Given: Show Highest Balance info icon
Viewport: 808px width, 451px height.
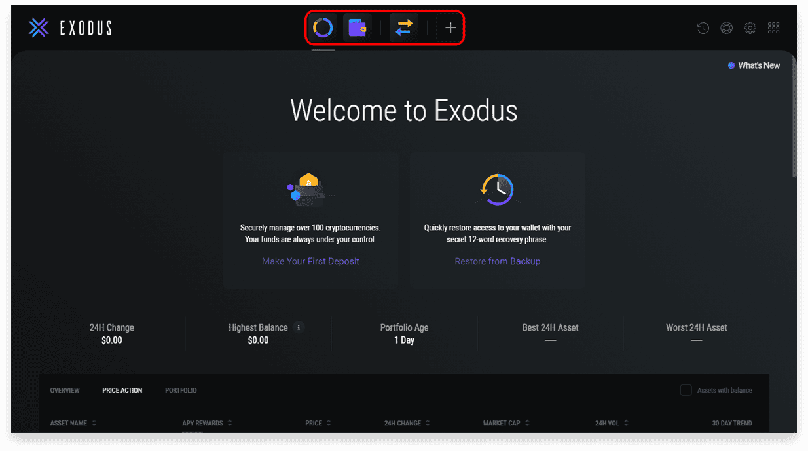Looking at the screenshot, I should 299,327.
